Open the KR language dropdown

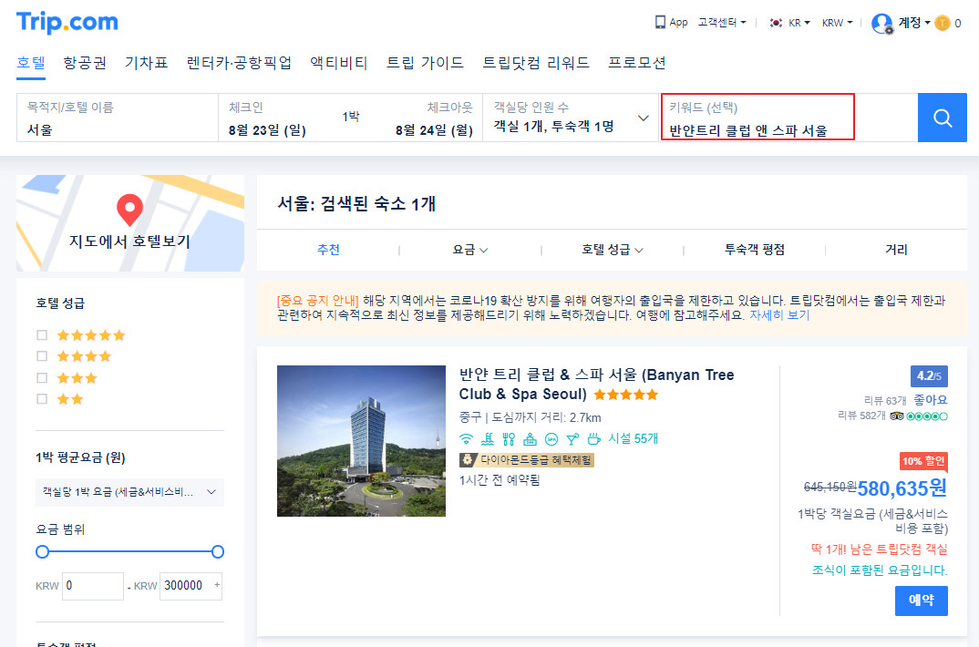[x=799, y=23]
